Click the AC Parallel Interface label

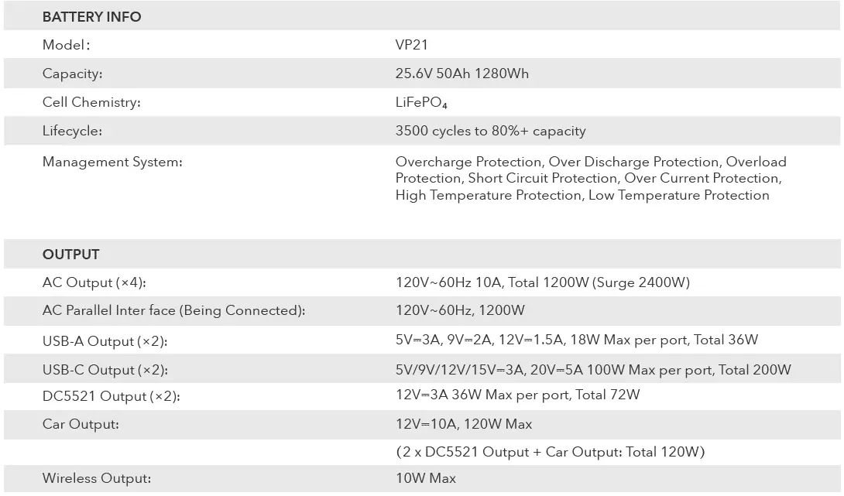(173, 310)
